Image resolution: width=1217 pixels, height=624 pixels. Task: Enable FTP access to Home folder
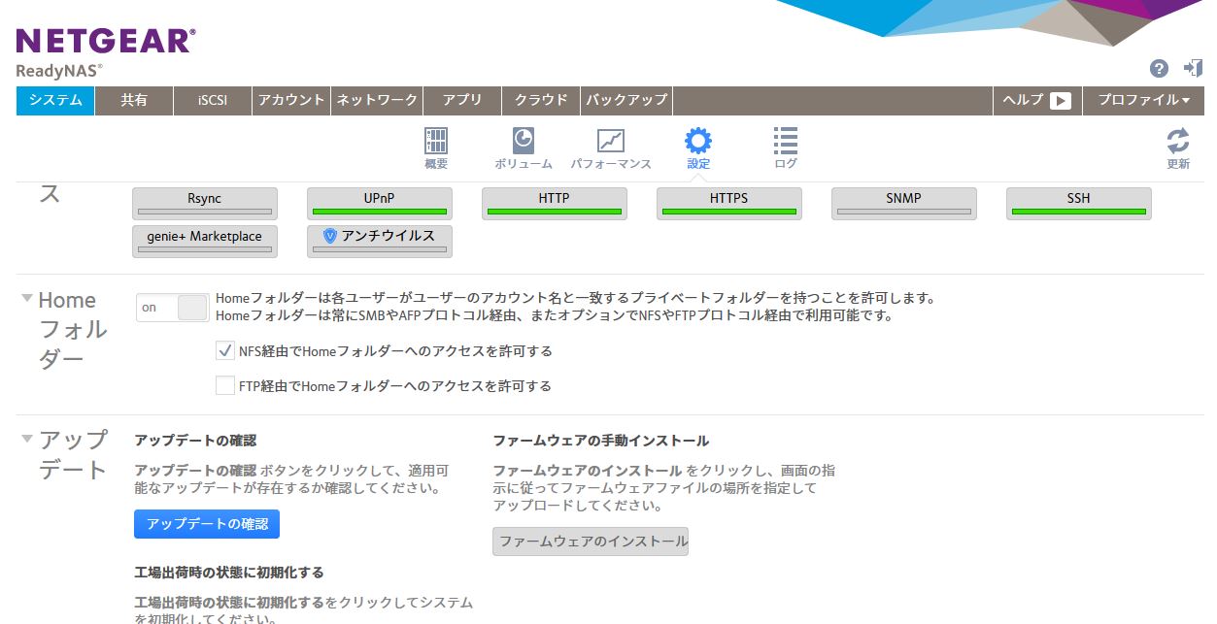click(x=225, y=385)
